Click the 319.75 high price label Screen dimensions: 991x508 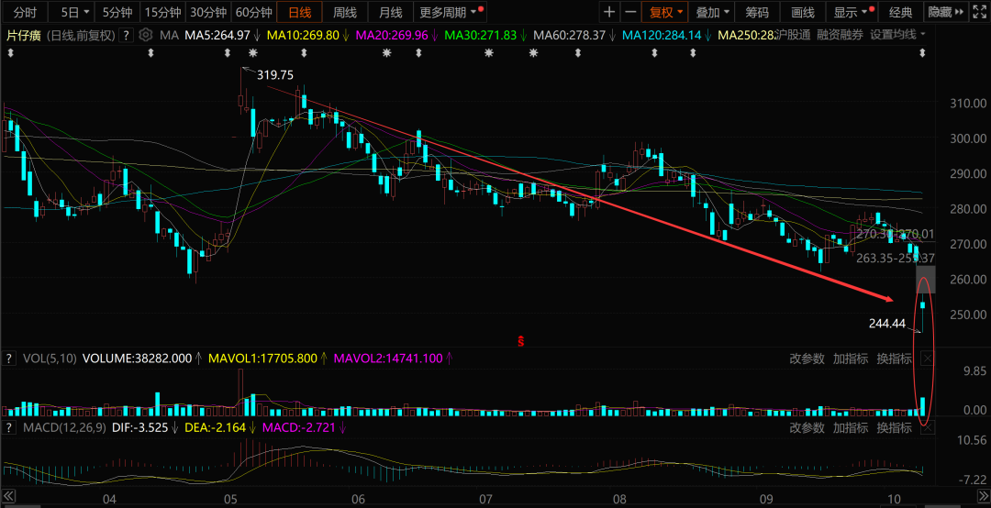tap(275, 75)
